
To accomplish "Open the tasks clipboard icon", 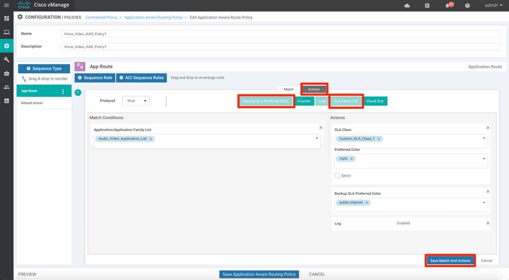I will [427, 5].
